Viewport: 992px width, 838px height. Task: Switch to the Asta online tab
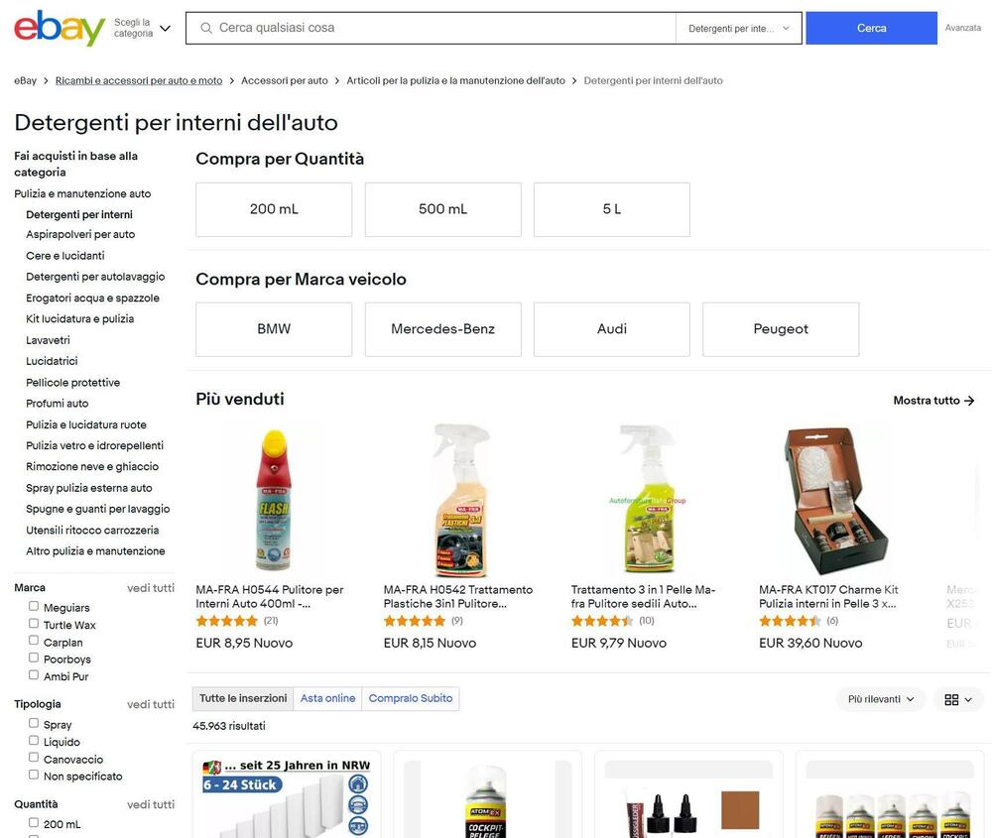point(327,698)
